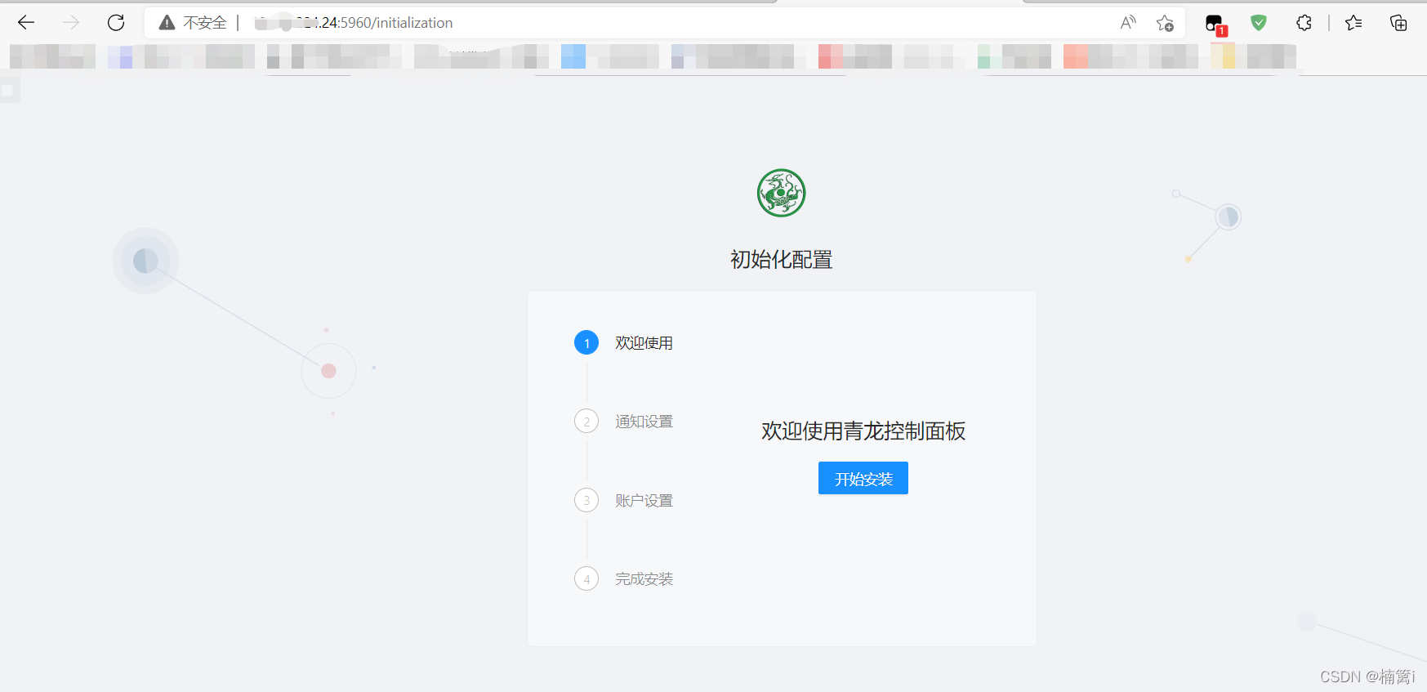Open the extension icon with red badge

coord(1215,24)
